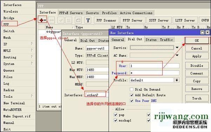The width and height of the screenshot is (211, 132).
Task: Click the Remove button
Action: click(x=197, y=89)
